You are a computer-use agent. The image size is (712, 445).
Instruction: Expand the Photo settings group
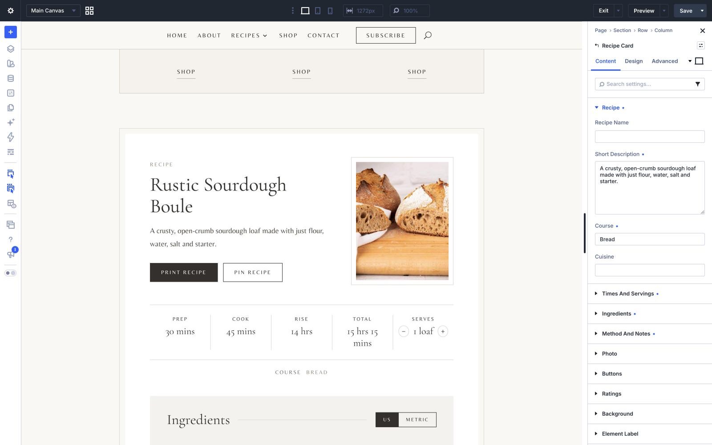[650, 354]
